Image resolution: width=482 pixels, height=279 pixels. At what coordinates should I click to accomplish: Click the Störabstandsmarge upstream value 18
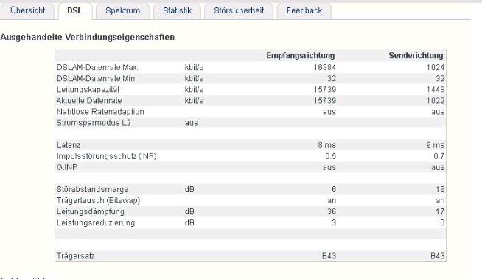tap(440, 189)
